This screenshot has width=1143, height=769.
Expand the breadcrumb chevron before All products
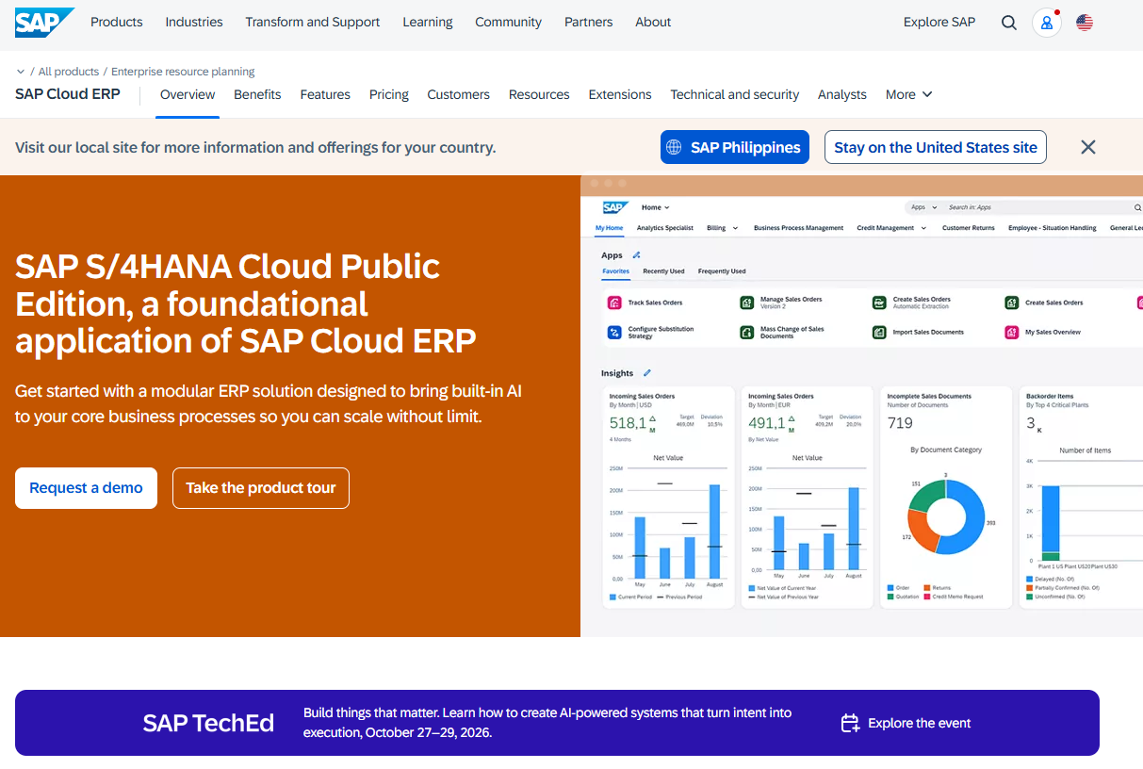(x=21, y=72)
